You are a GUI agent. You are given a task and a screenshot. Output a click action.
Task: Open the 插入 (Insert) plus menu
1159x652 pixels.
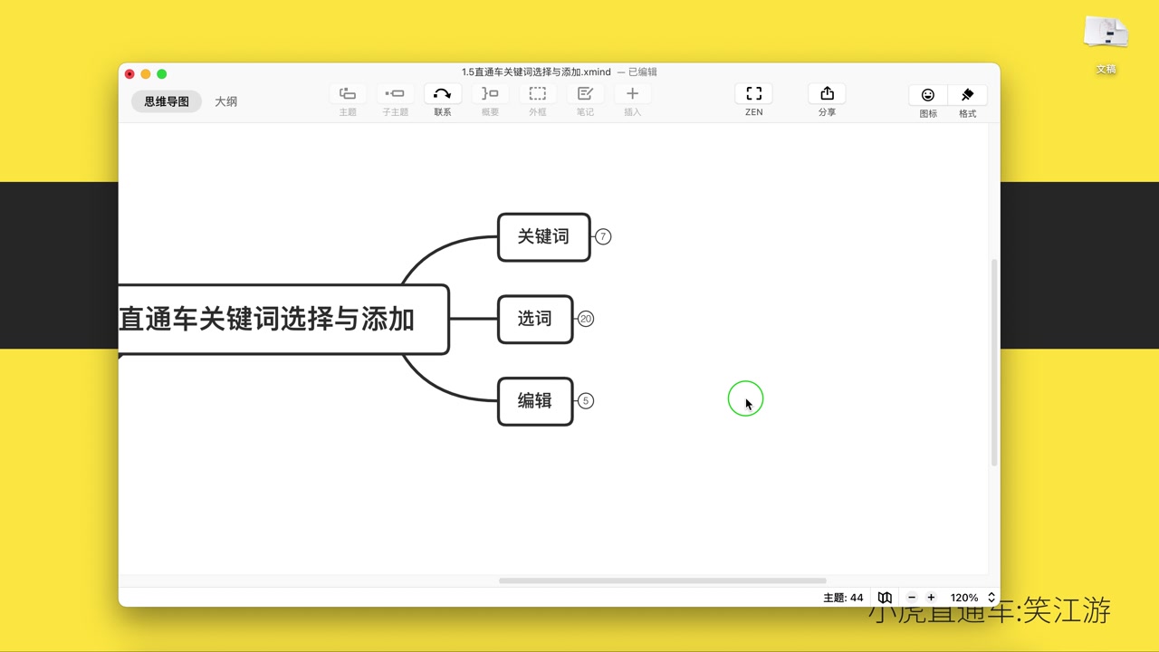point(632,94)
